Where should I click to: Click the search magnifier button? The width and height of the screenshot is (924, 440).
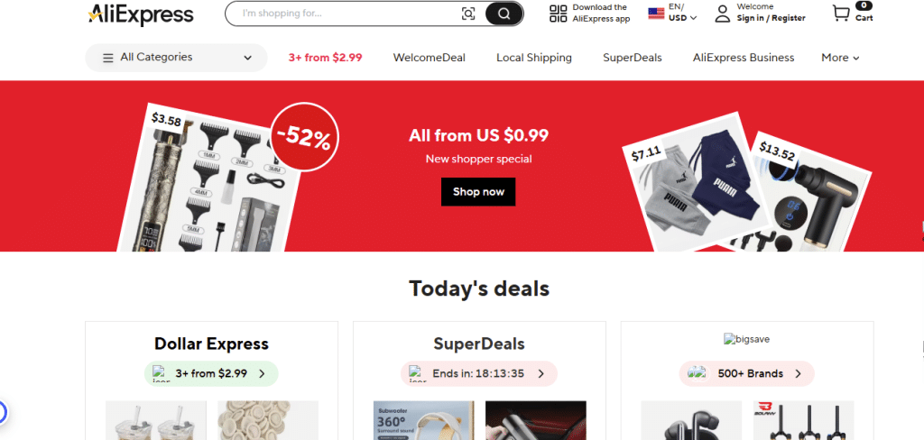point(504,14)
